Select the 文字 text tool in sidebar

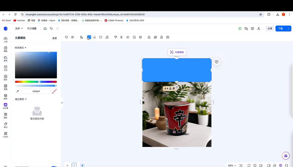pyautogui.click(x=6, y=68)
